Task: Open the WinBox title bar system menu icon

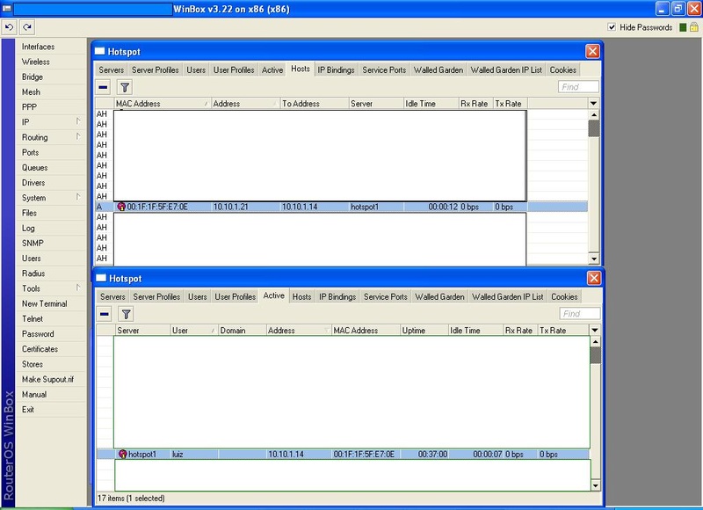Action: 7,9
